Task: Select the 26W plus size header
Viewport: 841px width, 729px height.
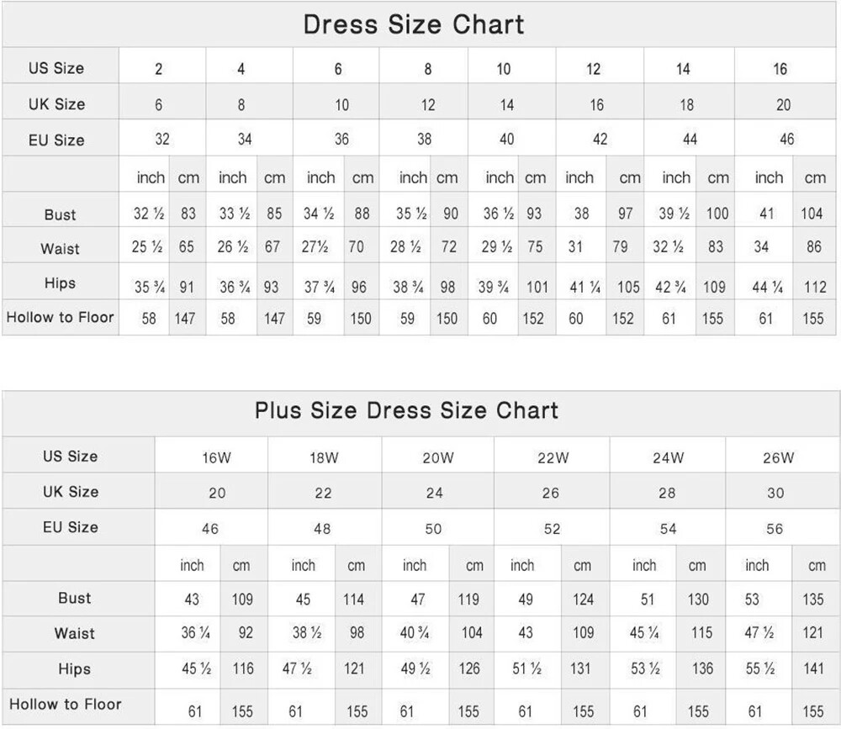Action: click(x=777, y=458)
